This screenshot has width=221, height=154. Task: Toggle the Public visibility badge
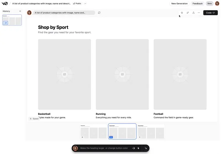click(x=77, y=4)
